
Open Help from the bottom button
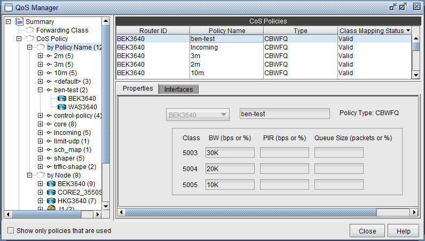coord(403,231)
